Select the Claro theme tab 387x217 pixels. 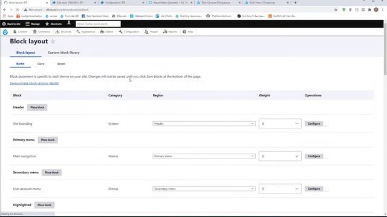(x=41, y=64)
